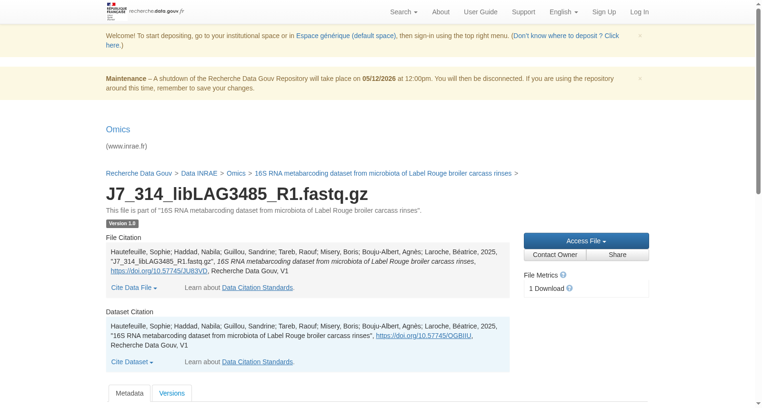
Task: Open the English language dropdown
Action: [564, 12]
